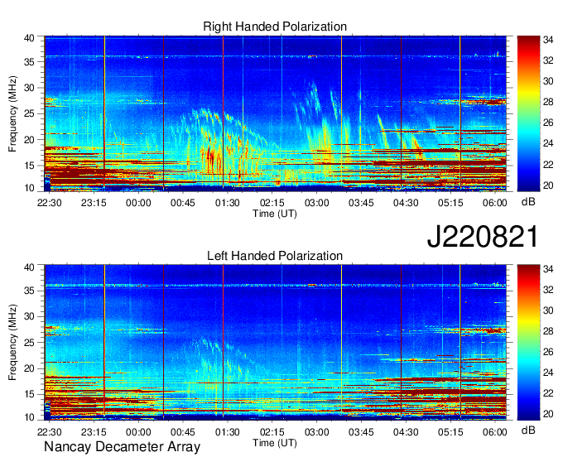Viewport: 563px width, 457px height.
Task: Click the 23:15 time tick under Right Handed plot
Action: 94,203
